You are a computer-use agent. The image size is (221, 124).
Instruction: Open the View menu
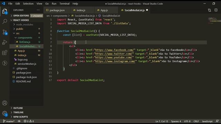(x=39, y=4)
